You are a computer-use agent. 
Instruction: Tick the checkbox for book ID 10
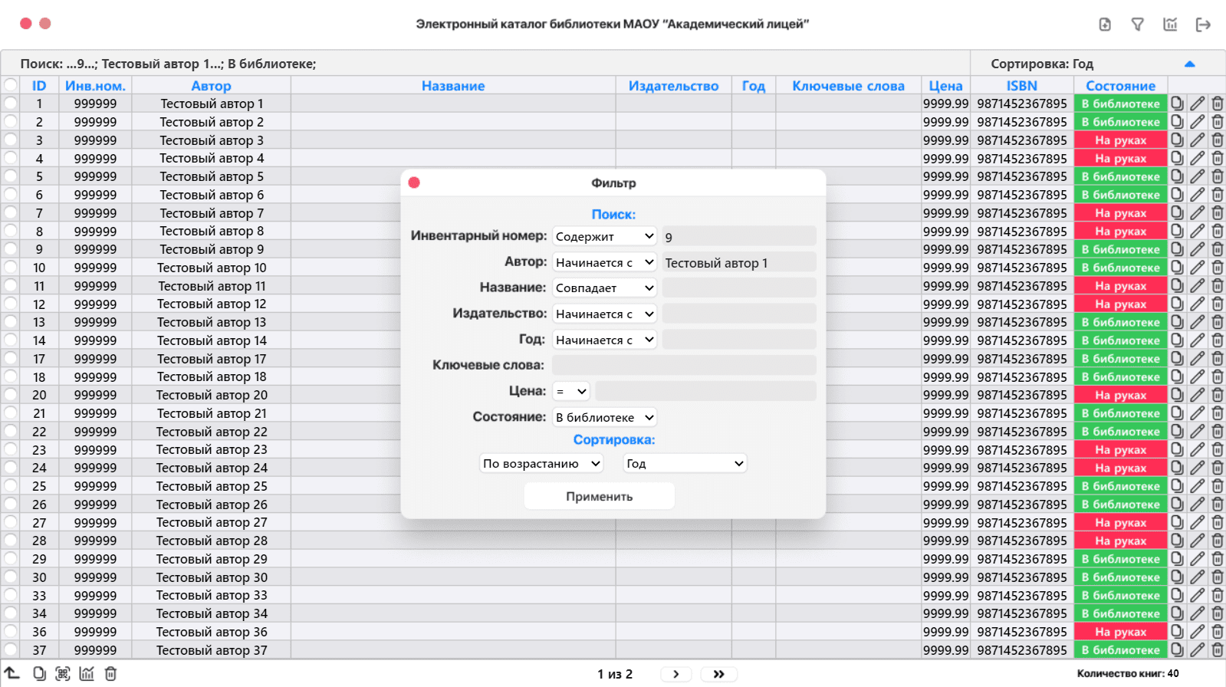(x=11, y=268)
